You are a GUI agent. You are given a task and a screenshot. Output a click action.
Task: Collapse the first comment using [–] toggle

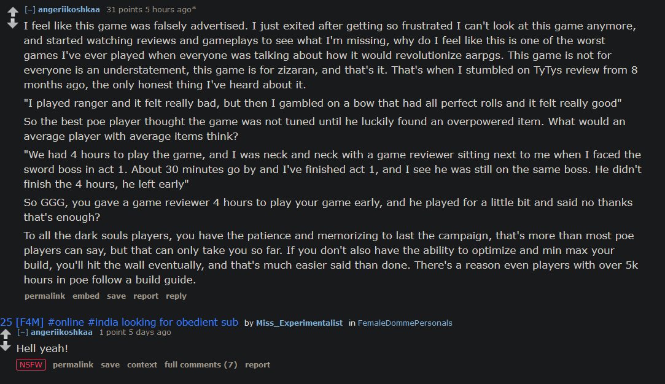pyautogui.click(x=29, y=9)
